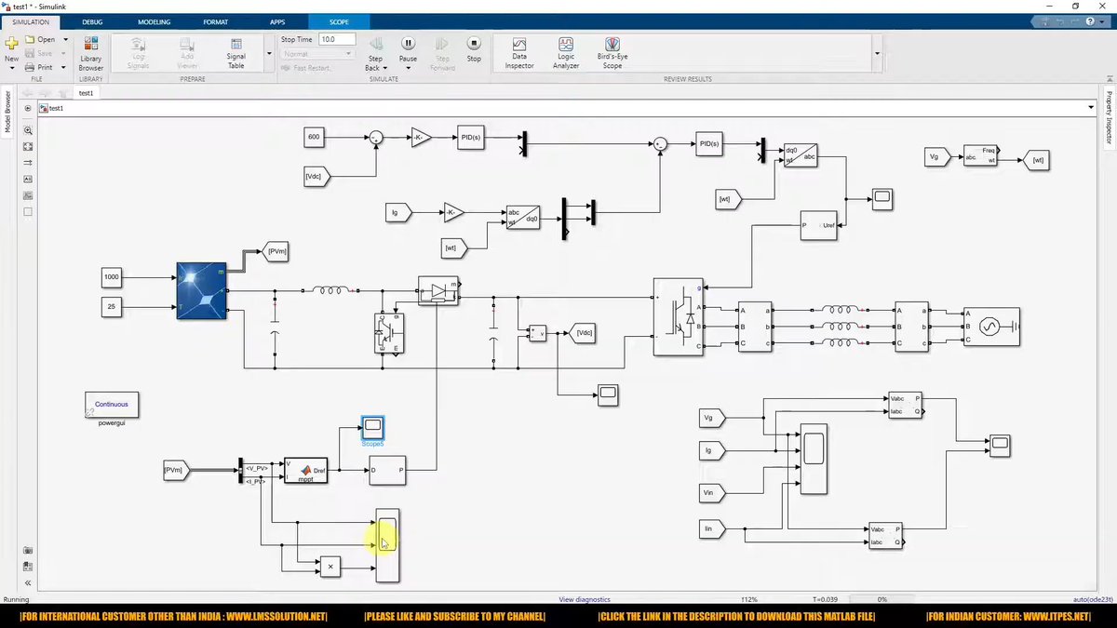Screen dimensions: 1117x628
Task: Select the constant block labeled 600
Action: click(x=314, y=138)
